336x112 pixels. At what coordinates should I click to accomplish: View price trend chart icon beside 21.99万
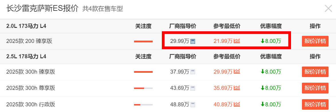pos(237,41)
